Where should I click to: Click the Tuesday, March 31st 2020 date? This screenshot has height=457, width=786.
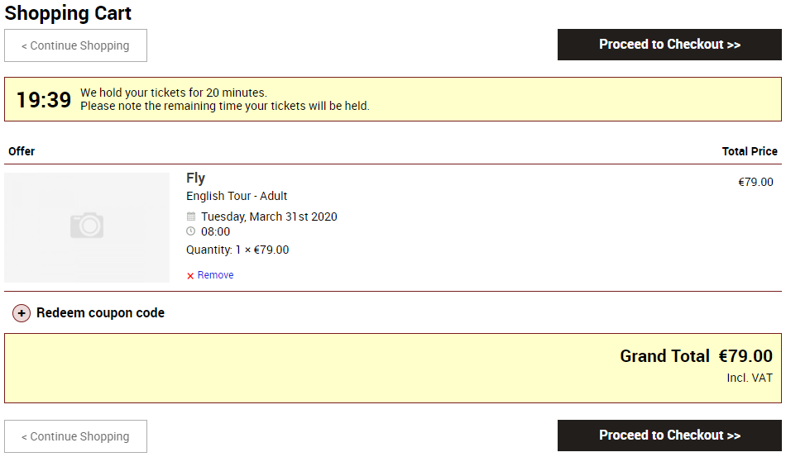click(269, 217)
